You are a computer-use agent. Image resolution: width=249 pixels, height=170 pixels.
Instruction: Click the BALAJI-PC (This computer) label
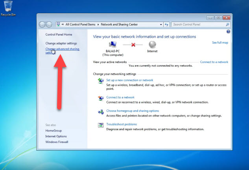(113, 53)
